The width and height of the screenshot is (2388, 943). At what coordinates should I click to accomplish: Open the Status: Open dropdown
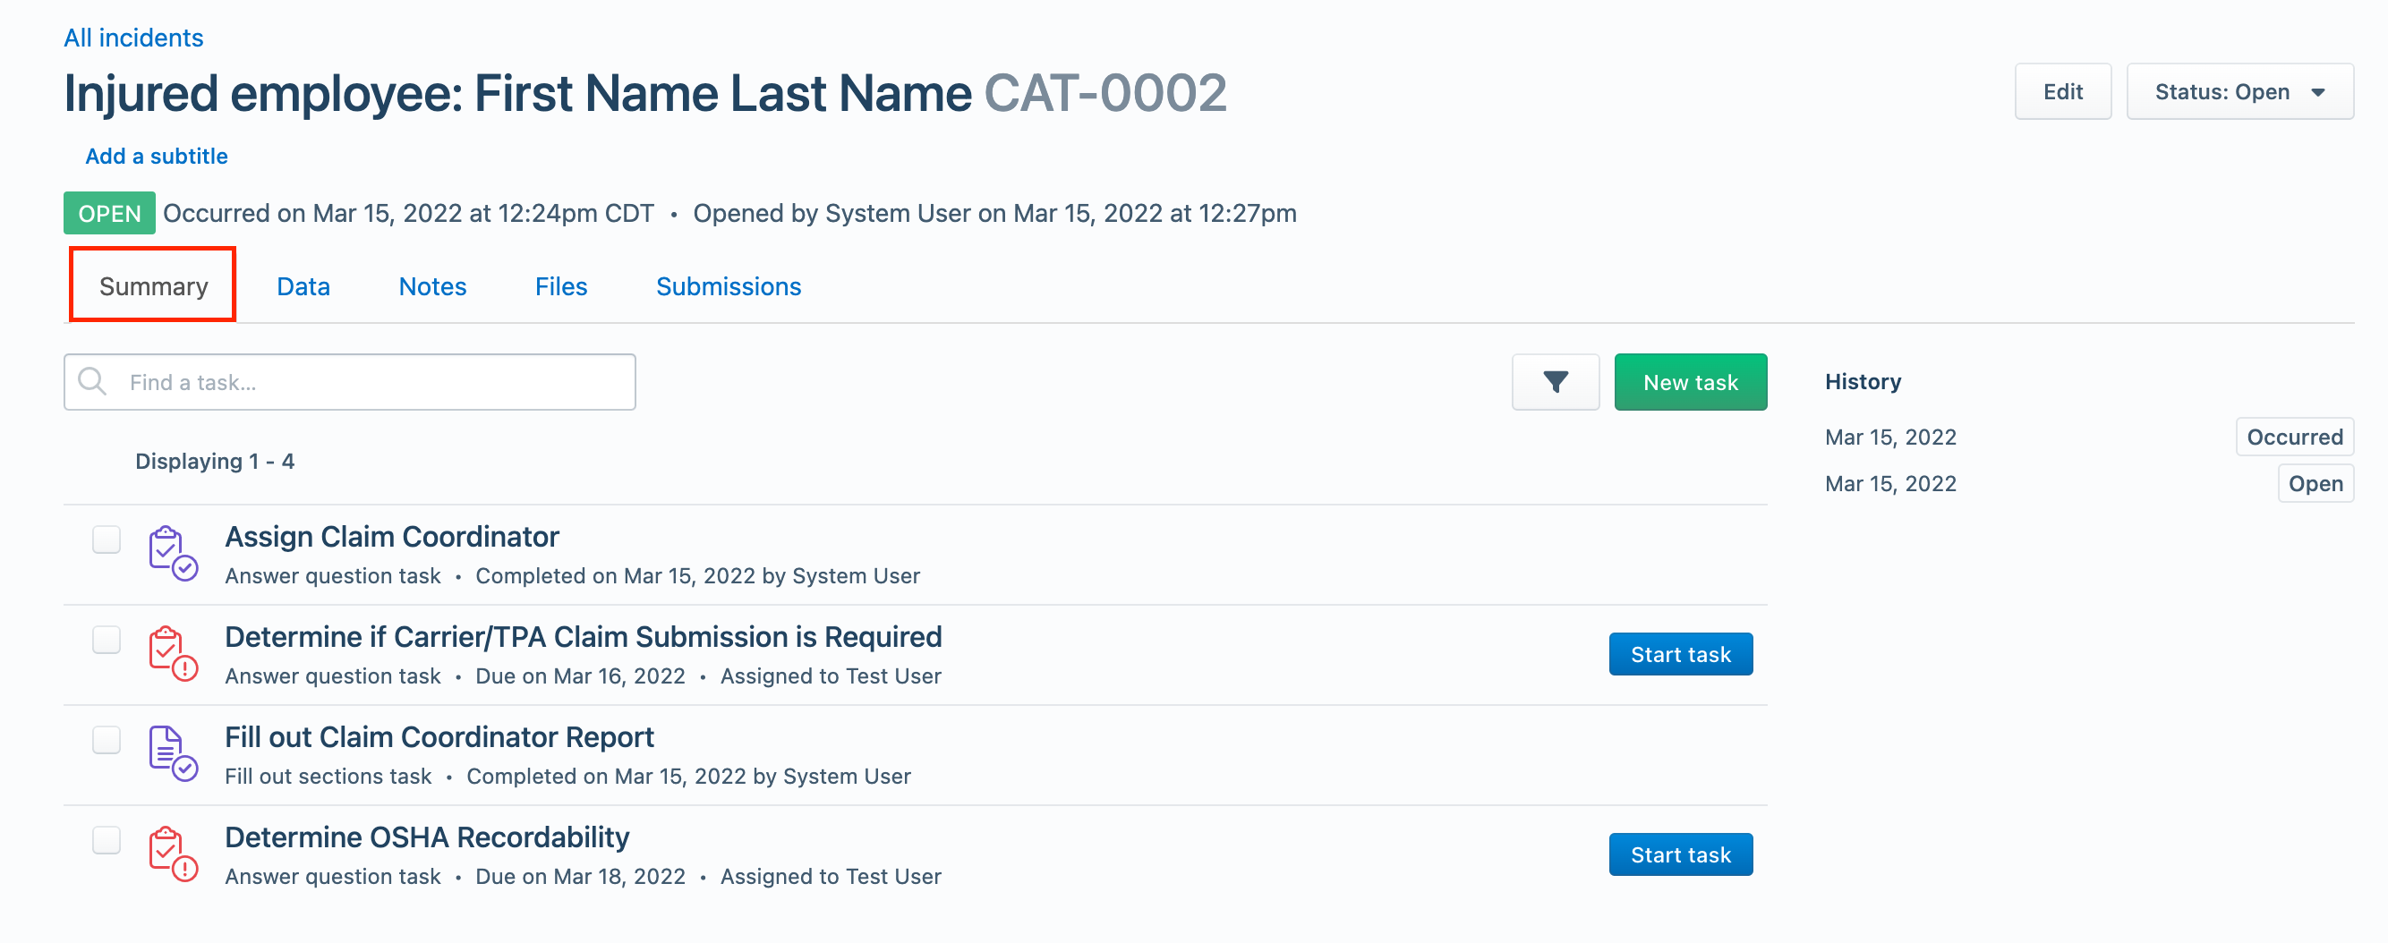tap(2239, 92)
